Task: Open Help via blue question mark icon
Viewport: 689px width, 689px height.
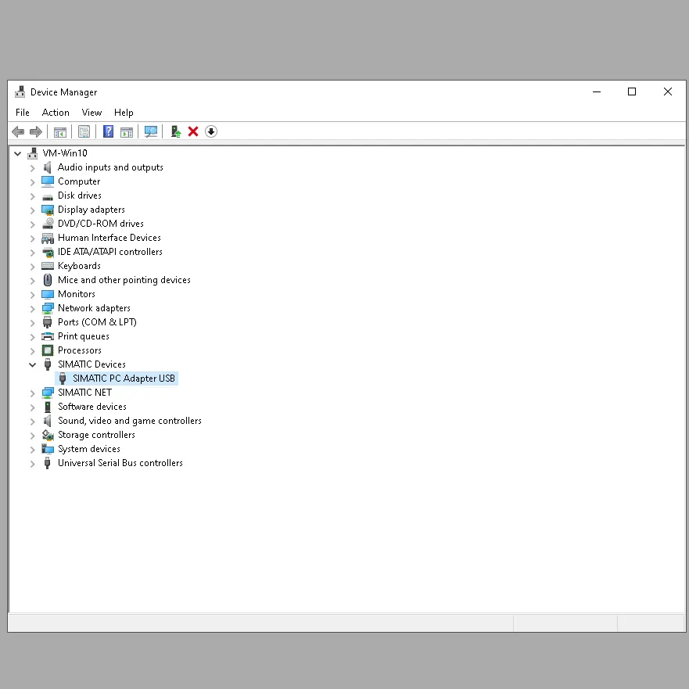Action: coord(108,131)
